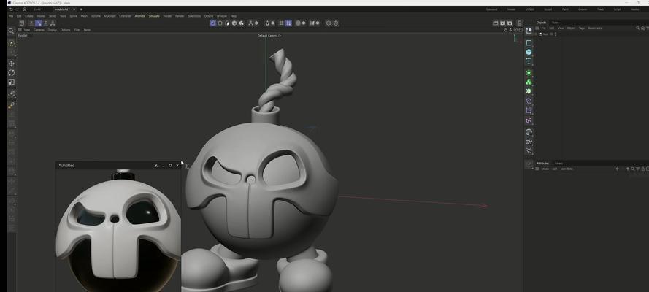Add a Text spline object
The height and width of the screenshot is (292, 649).
pyautogui.click(x=529, y=61)
